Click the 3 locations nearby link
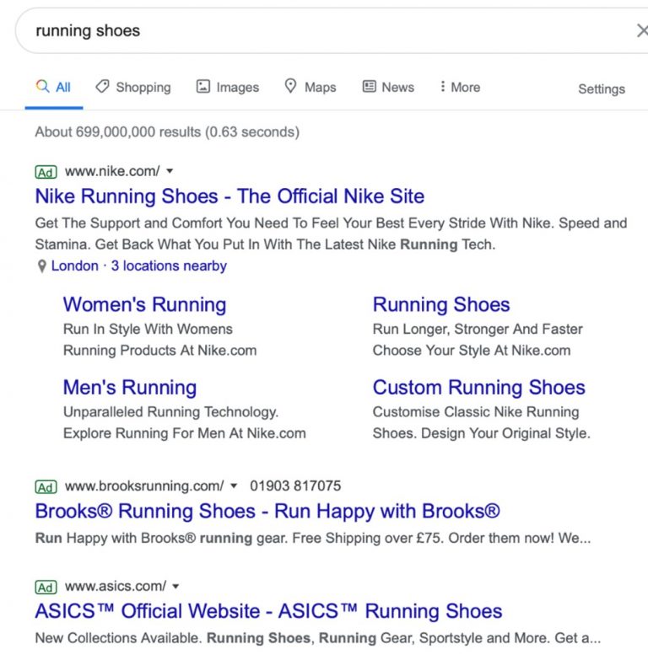The width and height of the screenshot is (648, 660). click(x=169, y=266)
